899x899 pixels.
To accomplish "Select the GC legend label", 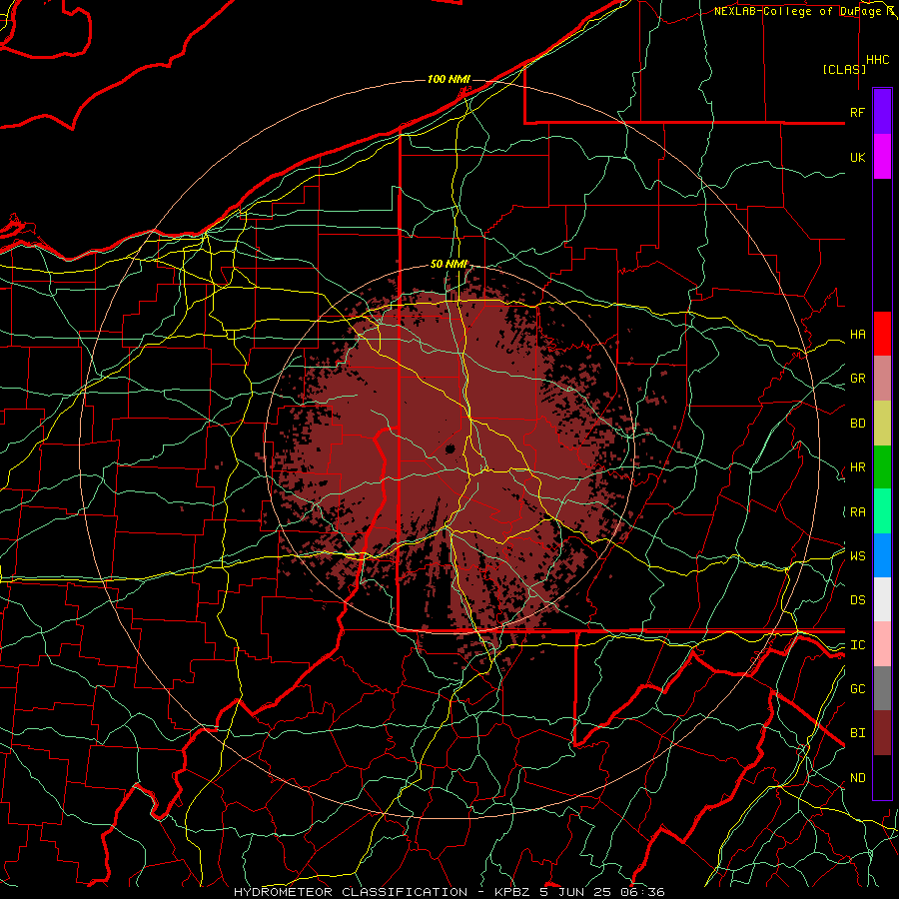I will [857, 689].
